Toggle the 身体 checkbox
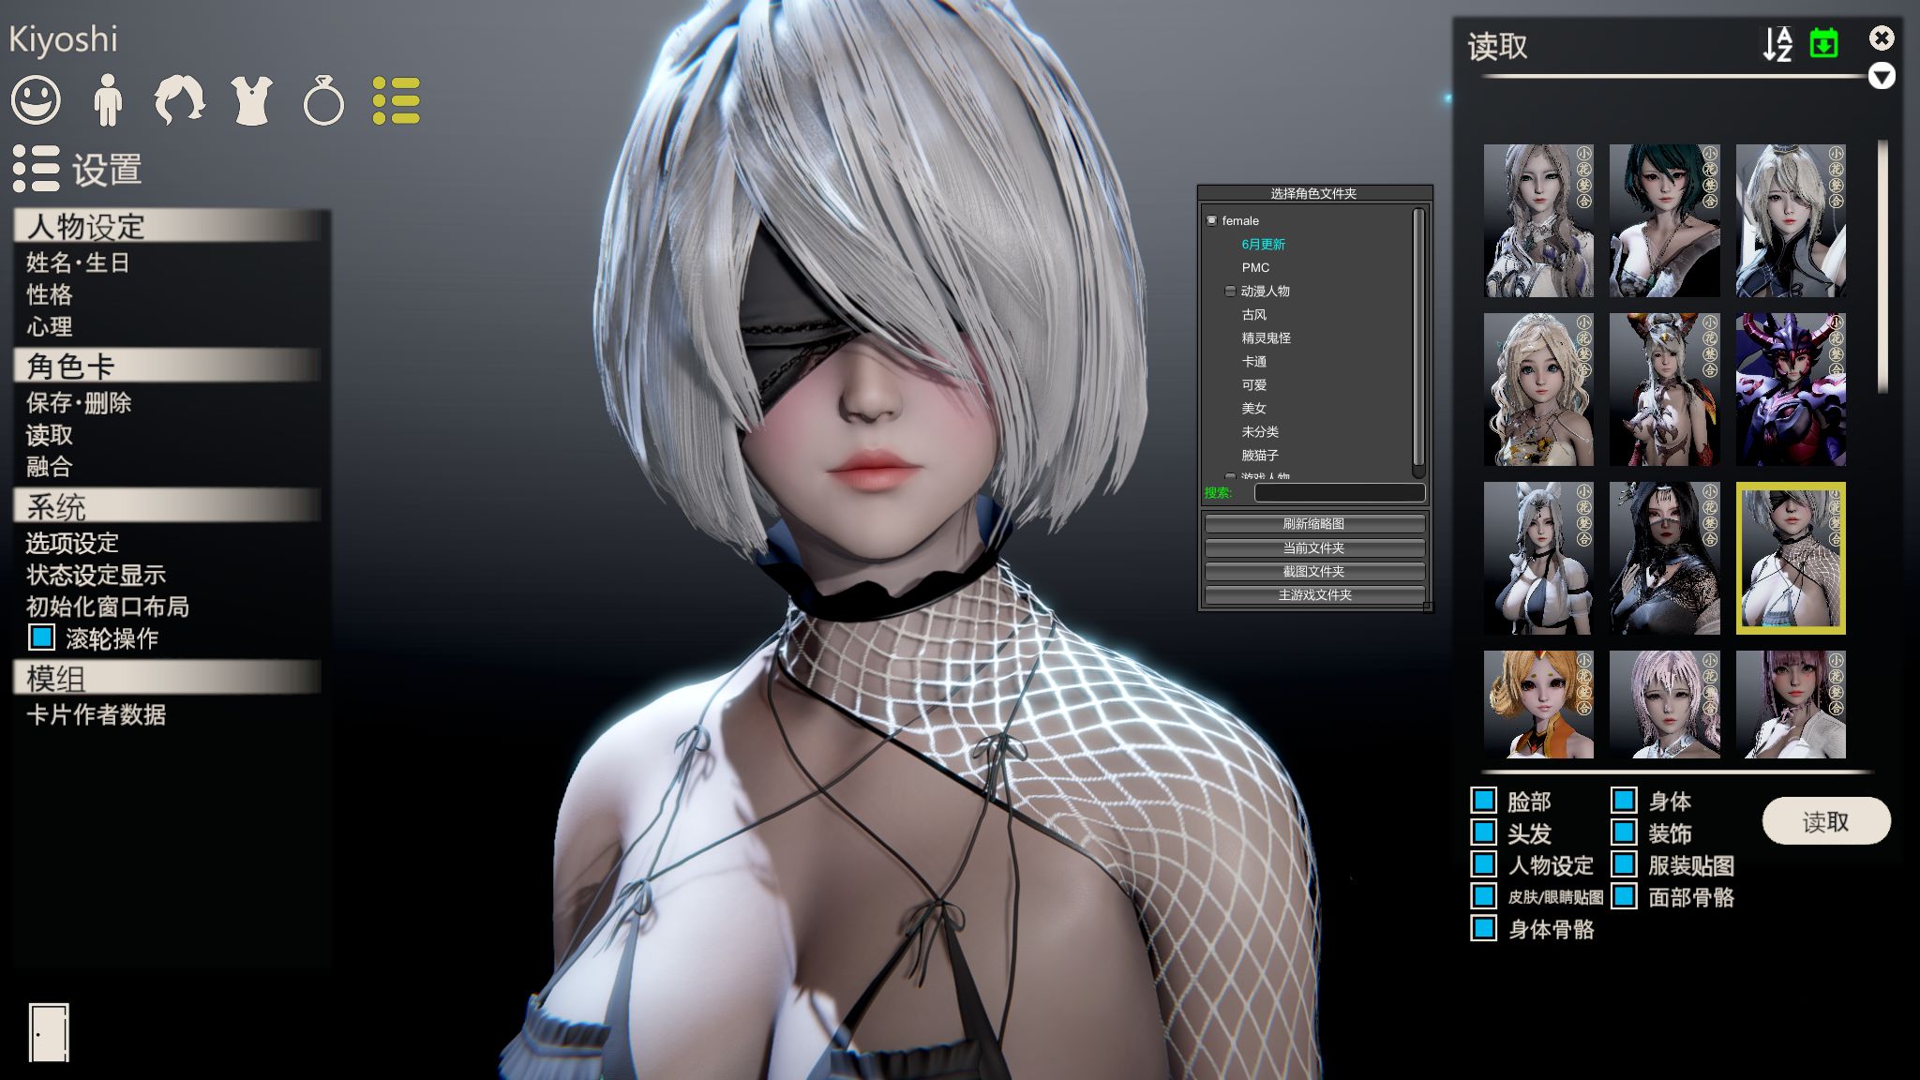This screenshot has height=1080, width=1920. tap(1624, 801)
